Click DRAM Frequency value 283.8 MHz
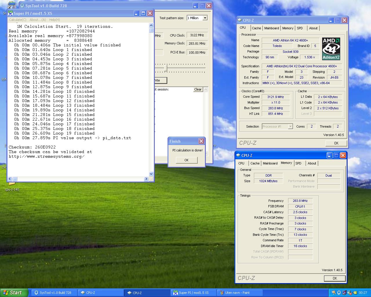The width and height of the screenshot is (371, 297). 300,201
